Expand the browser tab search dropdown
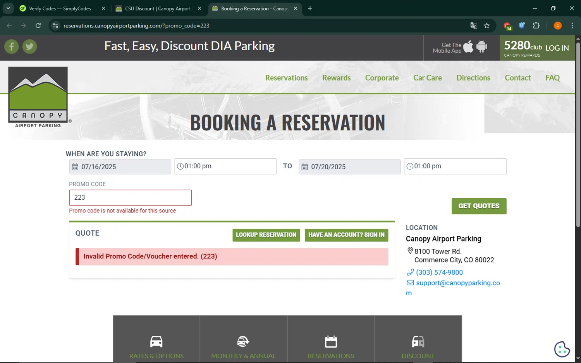Screen dimensions: 581x363 click(8, 8)
